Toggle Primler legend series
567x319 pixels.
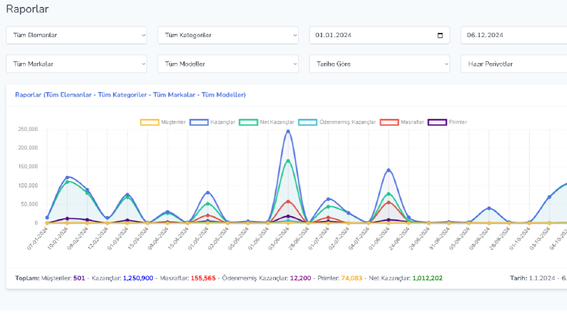448,122
